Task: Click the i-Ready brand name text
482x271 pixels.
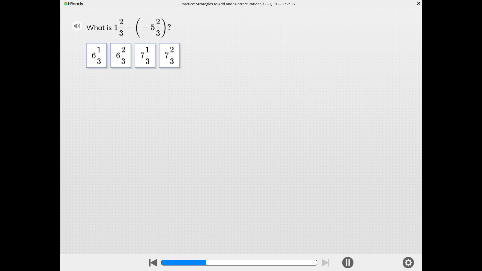Action: pos(76,4)
